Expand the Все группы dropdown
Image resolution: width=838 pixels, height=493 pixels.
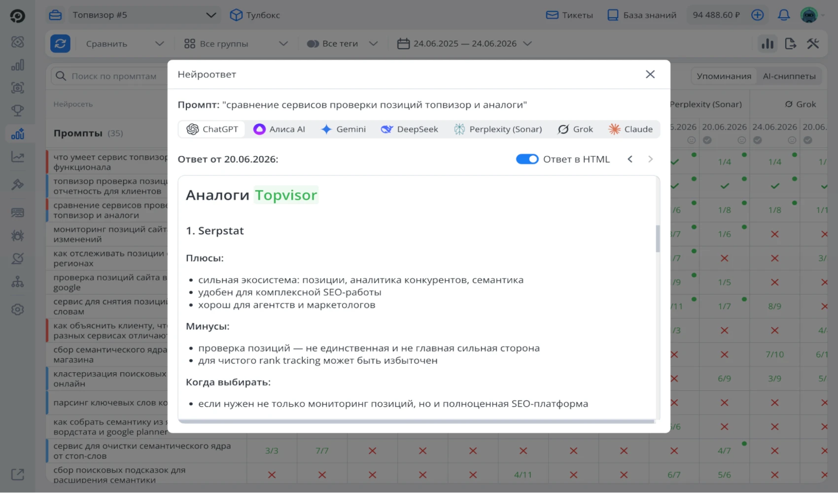coord(236,43)
